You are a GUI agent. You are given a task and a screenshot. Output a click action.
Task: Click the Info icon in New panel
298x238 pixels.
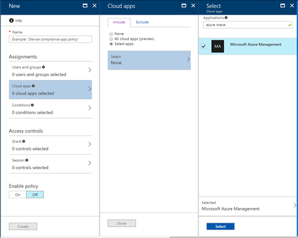point(11,20)
